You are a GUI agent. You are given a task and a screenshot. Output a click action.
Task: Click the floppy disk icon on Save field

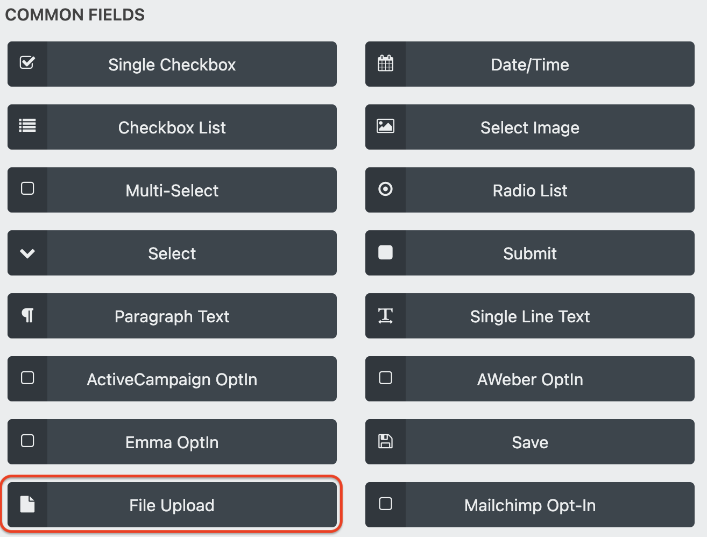coord(385,442)
